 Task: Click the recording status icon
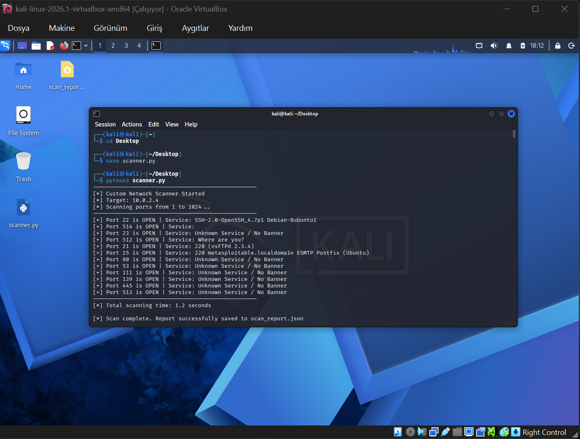pyautogui.click(x=481, y=432)
